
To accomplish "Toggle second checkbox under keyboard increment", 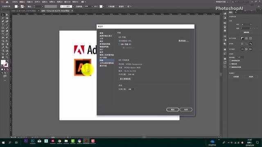I will (x=230, y=64).
